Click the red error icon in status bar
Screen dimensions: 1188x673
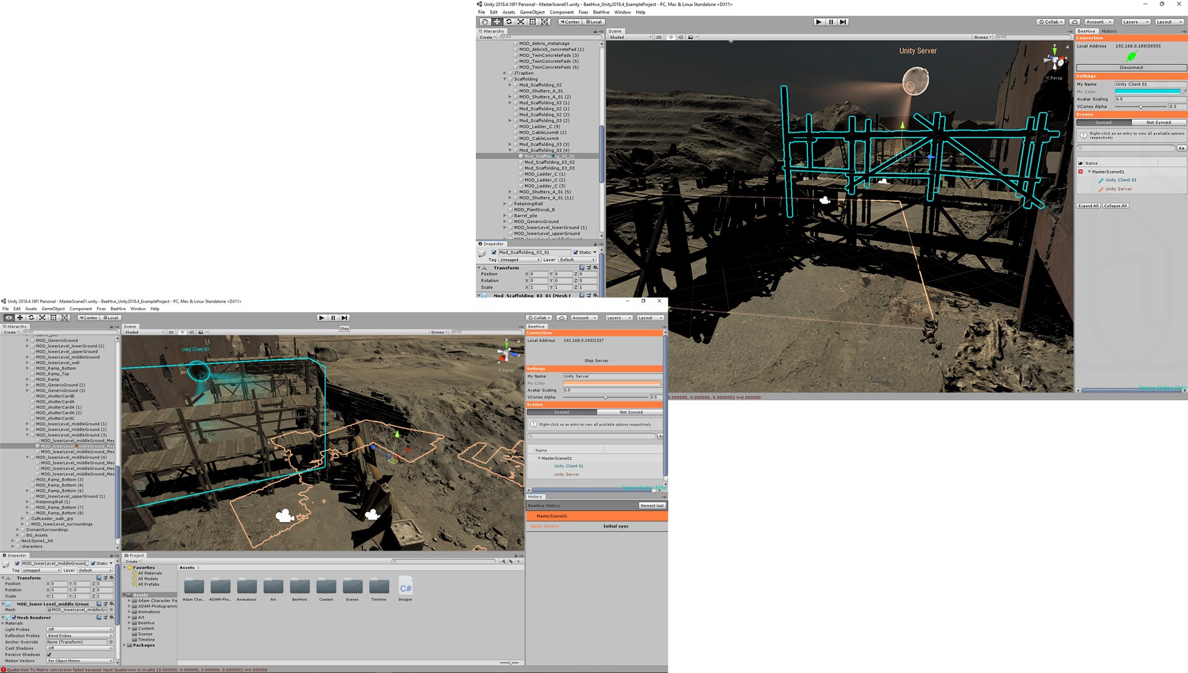point(3,669)
